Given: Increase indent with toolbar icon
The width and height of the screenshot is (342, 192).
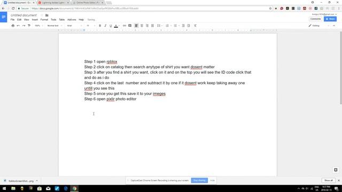Looking at the screenshot, I should (x=189, y=26).
